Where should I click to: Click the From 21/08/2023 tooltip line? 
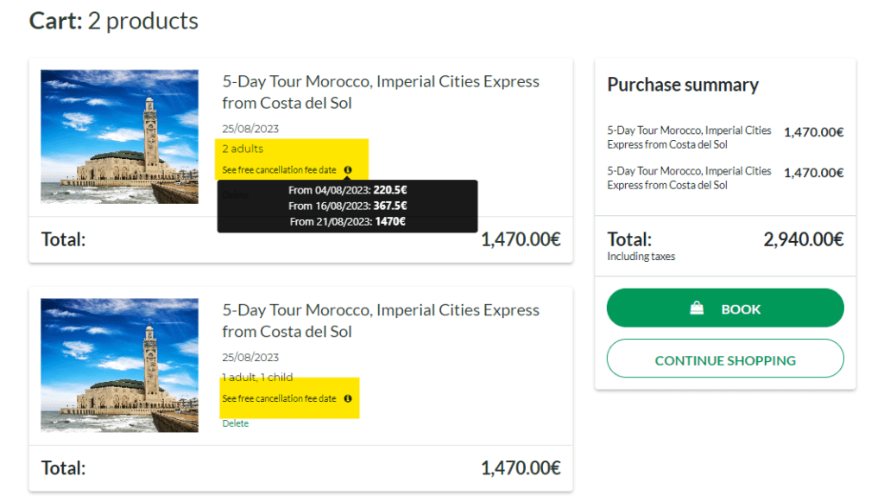(347, 221)
